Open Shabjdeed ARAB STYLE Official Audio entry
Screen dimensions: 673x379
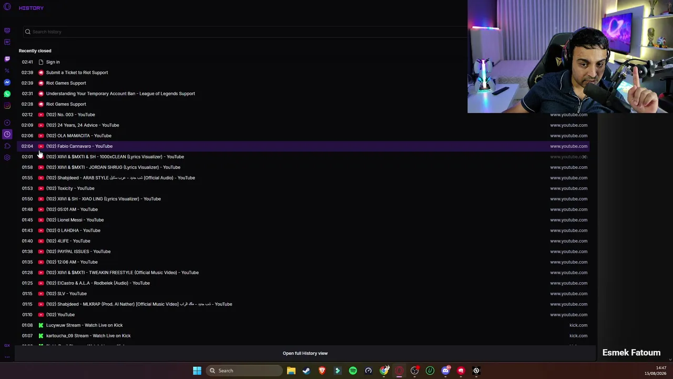tap(303, 178)
